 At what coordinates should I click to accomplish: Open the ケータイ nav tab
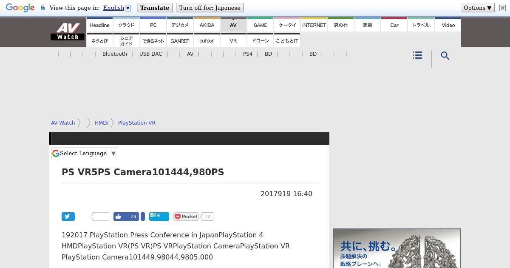click(x=287, y=25)
